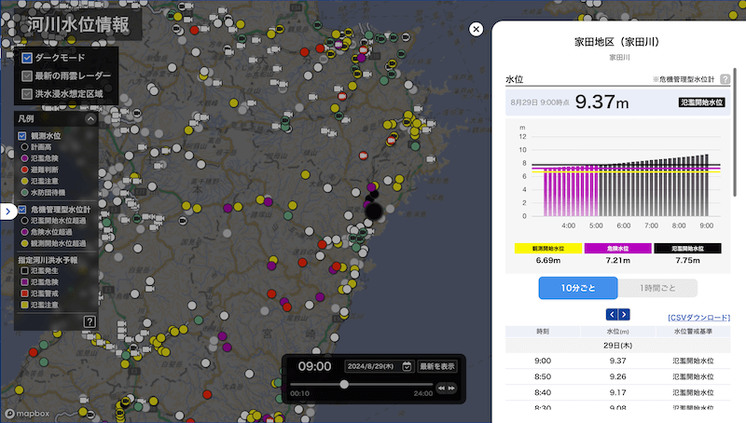
Task: Disable the ダークモード checkbox
Action: coord(28,58)
